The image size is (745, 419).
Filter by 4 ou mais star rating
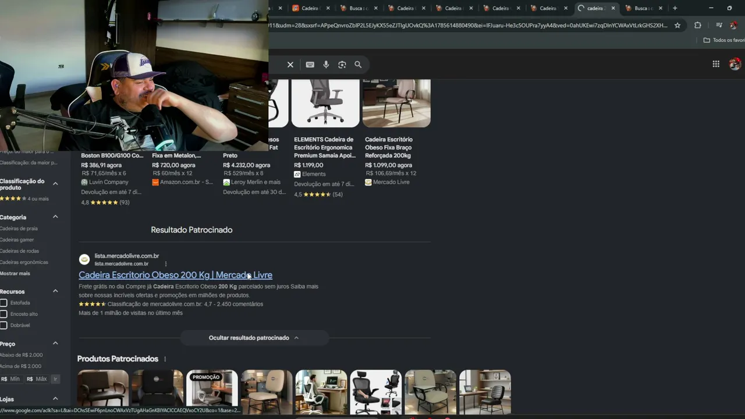pos(24,198)
